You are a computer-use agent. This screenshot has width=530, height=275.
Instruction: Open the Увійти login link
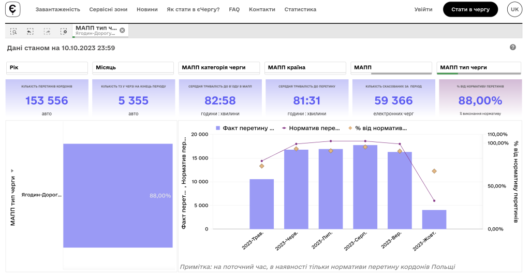tap(423, 9)
